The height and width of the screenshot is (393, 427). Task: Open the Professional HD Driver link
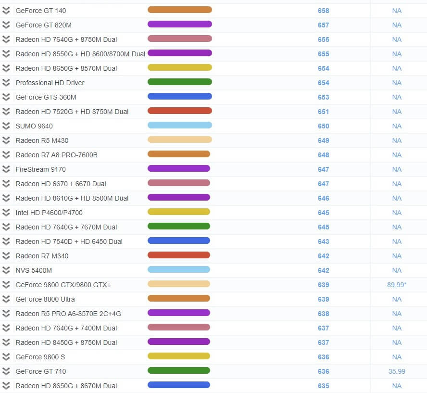(50, 83)
